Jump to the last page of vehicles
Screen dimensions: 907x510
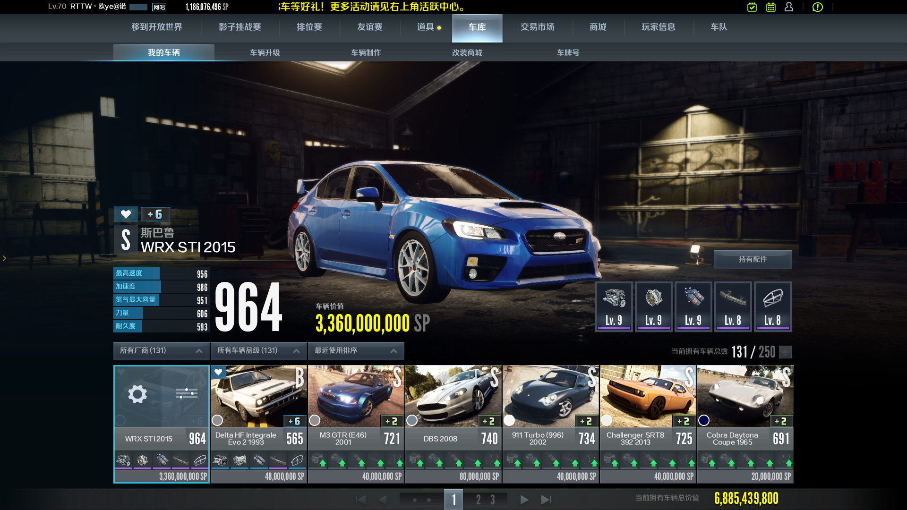pos(547,500)
